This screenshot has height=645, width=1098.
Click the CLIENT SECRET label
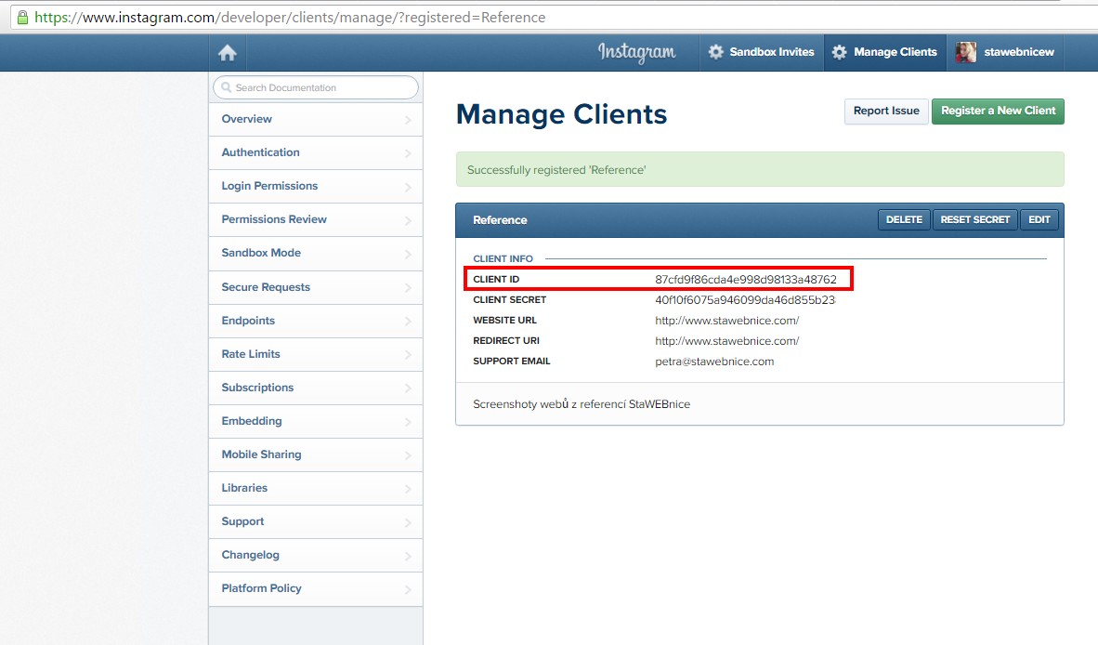click(x=509, y=300)
